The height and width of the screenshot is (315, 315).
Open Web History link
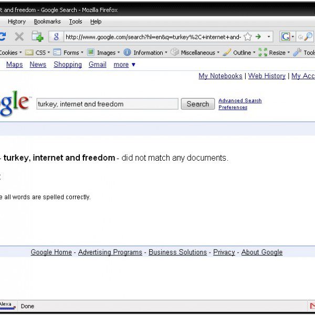click(267, 76)
